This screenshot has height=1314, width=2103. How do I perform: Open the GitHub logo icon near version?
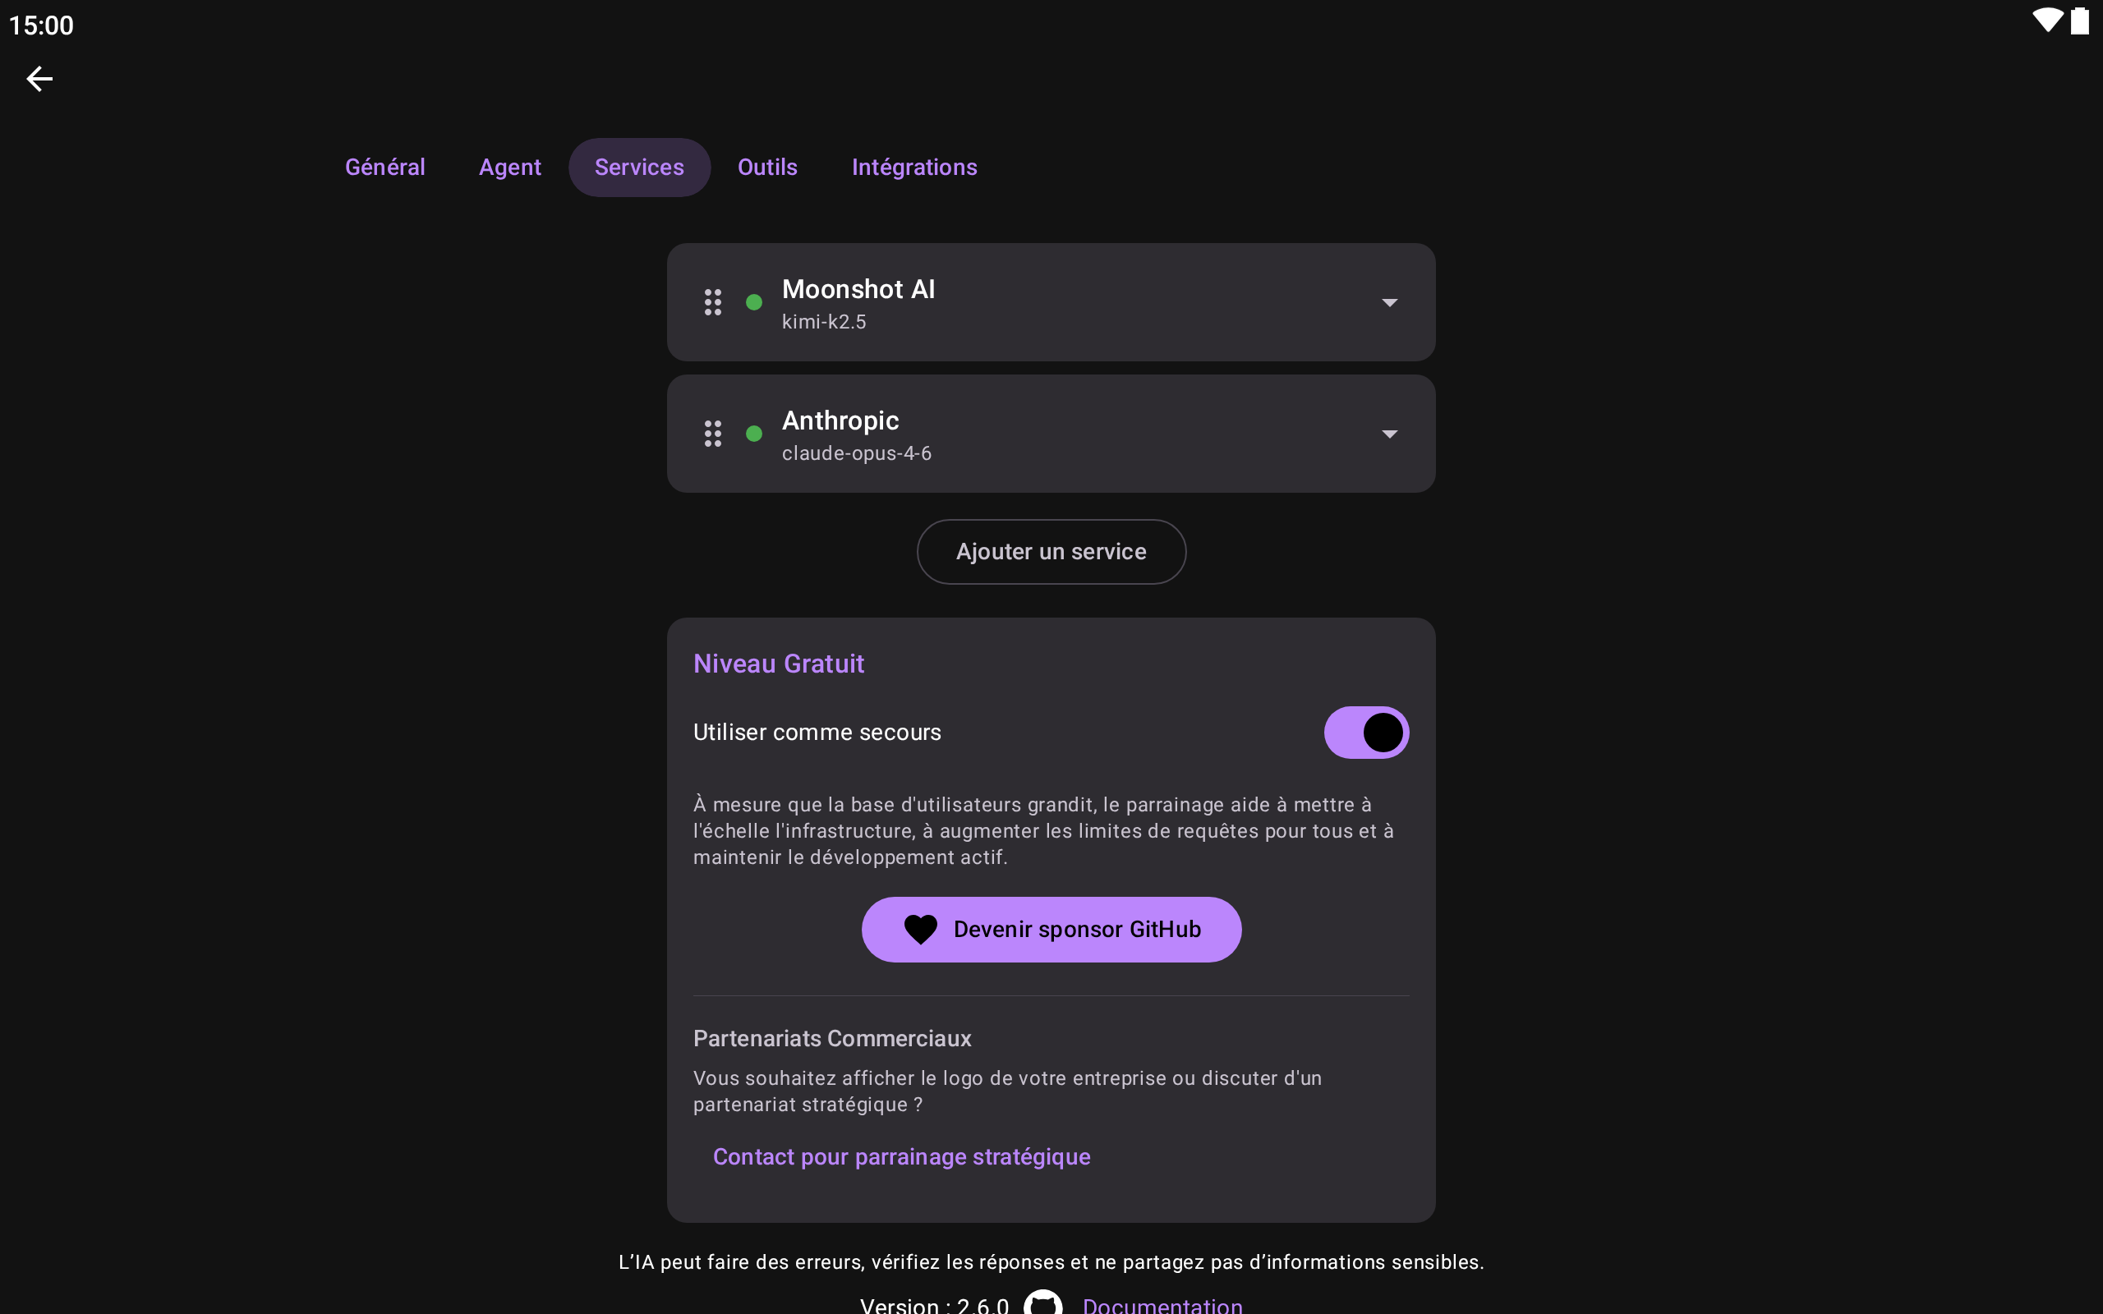[x=1042, y=1304]
